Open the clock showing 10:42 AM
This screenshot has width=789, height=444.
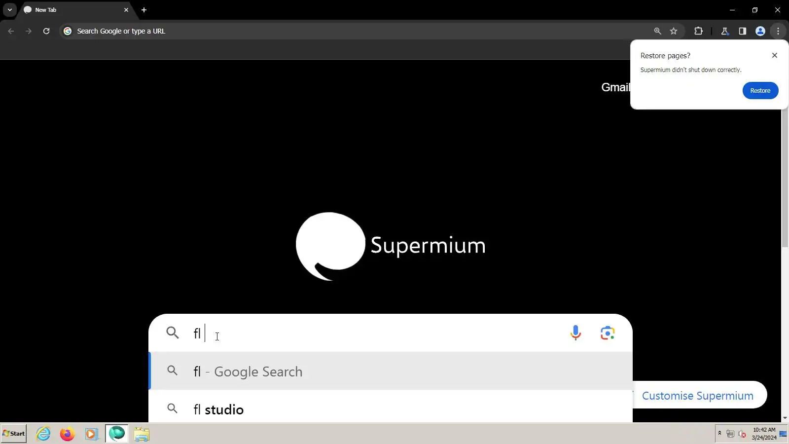tap(764, 434)
